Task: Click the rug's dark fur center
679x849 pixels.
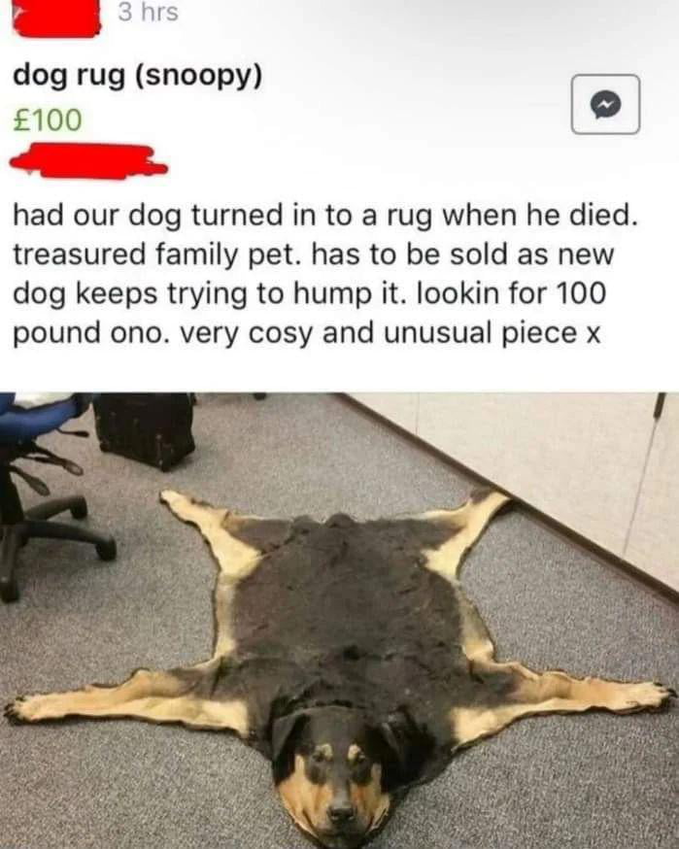Action: point(347,606)
